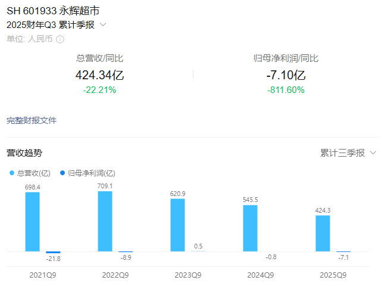Toggle the 归母净利润(亿) legend series
382x286 pixels.
pyautogui.click(x=87, y=173)
